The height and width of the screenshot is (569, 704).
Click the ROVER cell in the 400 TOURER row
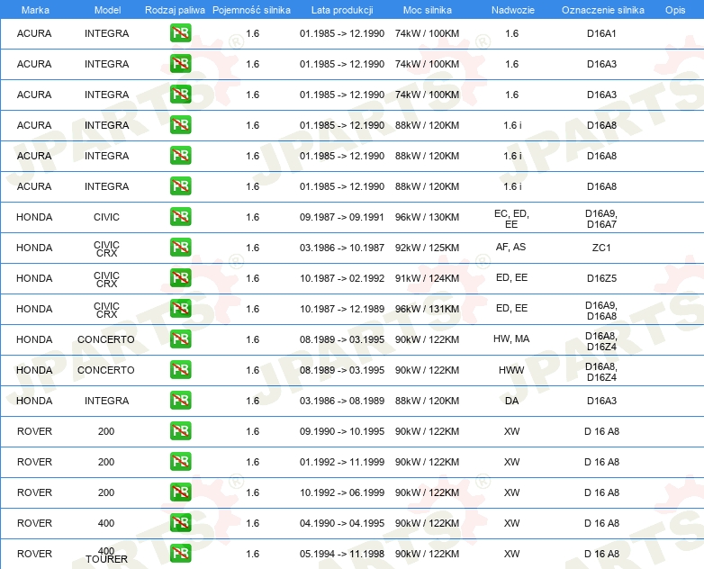34,554
